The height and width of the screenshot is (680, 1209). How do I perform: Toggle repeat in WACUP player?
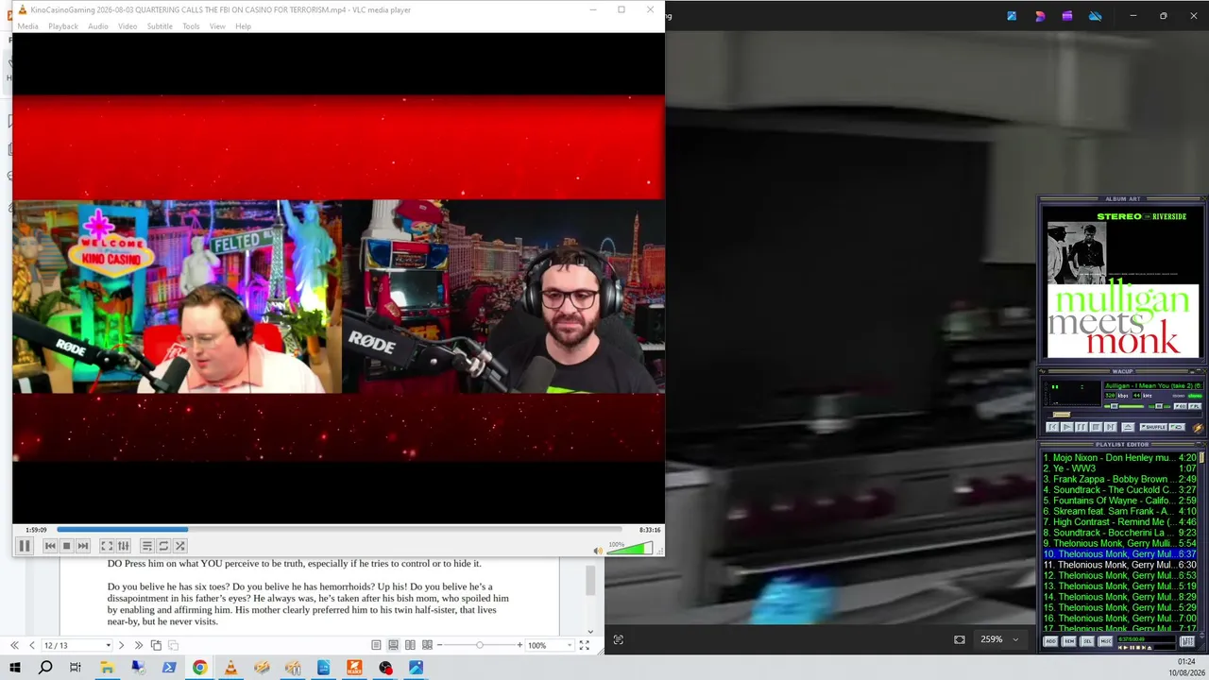coord(1177,427)
